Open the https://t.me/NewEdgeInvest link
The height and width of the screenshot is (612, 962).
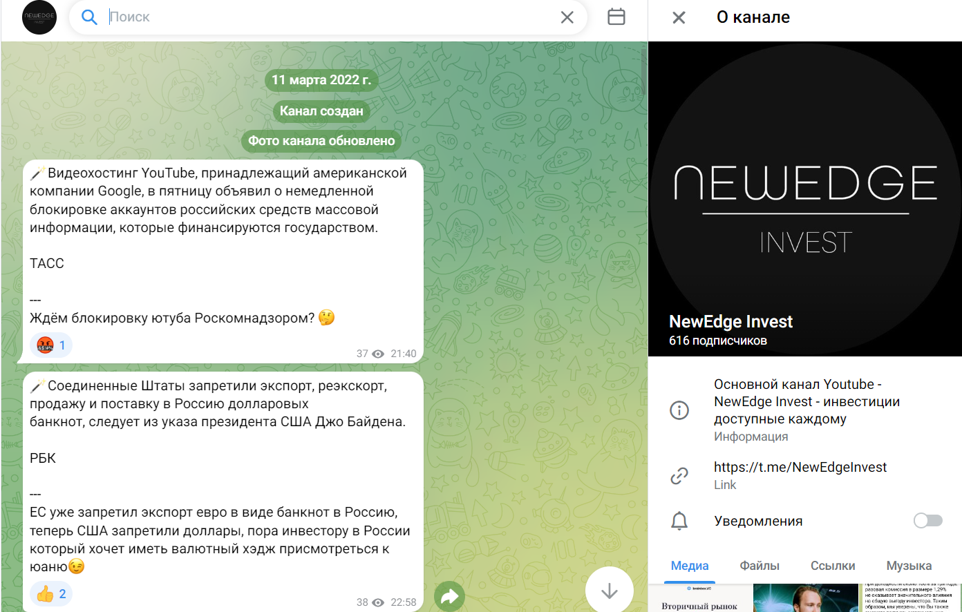(x=800, y=466)
